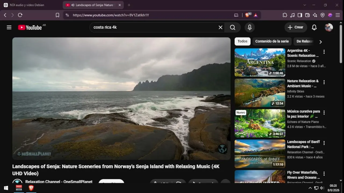Open the Música curativa para la paz title
This screenshot has width=344, height=193.
click(304, 114)
